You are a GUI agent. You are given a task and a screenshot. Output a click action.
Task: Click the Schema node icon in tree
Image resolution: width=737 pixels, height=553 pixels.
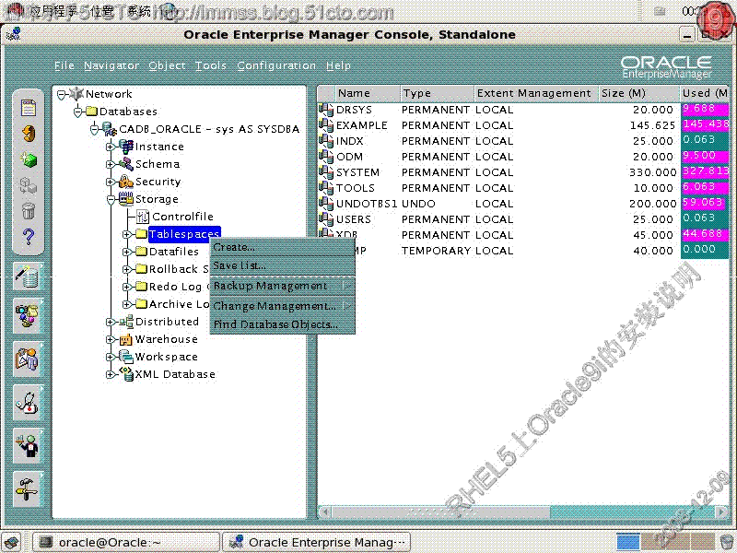tap(126, 164)
